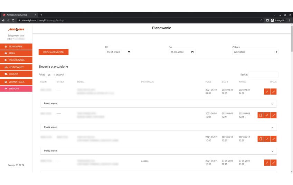Open Pojazdy in the sidebar menu
293x185 pixels.
click(x=16, y=74)
